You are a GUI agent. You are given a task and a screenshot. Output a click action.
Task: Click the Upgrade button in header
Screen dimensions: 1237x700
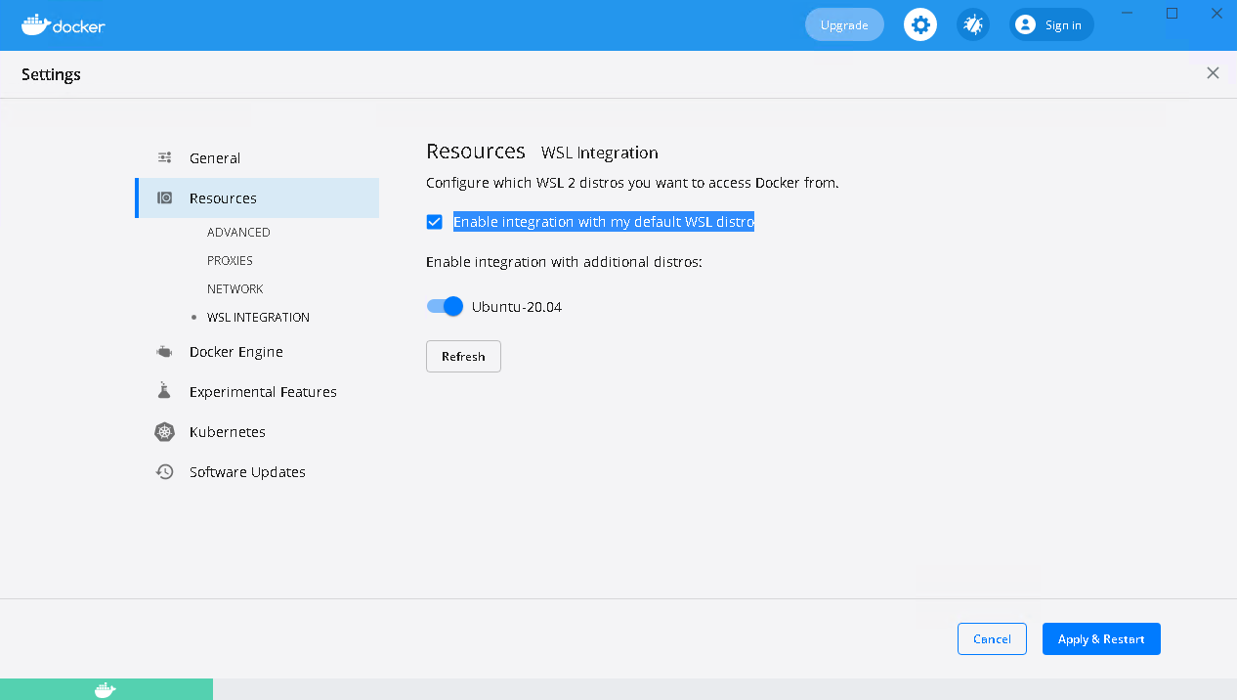pos(844,25)
